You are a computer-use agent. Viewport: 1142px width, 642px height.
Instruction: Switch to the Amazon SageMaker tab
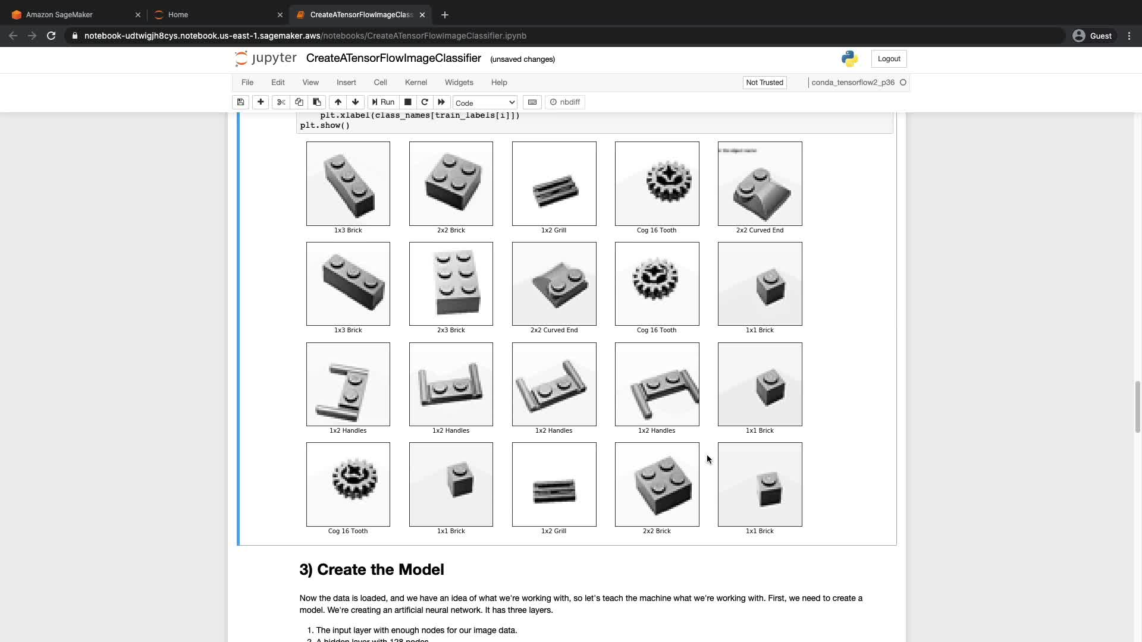click(59, 15)
